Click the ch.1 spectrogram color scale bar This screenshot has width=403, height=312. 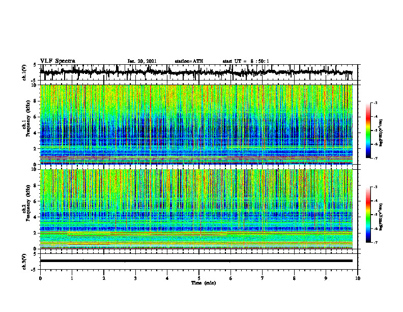pos(368,131)
